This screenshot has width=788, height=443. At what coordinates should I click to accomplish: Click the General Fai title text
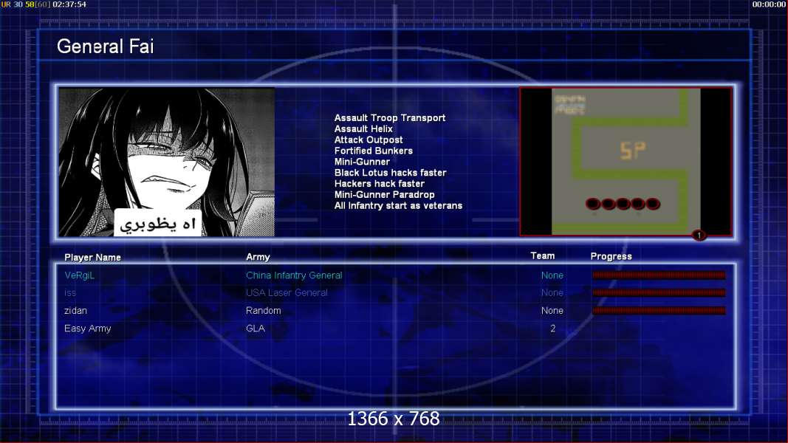(x=105, y=47)
